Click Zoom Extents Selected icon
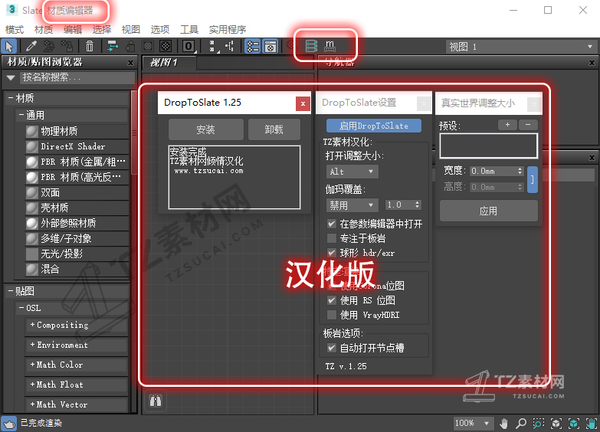This screenshot has width=600, height=432. (x=574, y=424)
